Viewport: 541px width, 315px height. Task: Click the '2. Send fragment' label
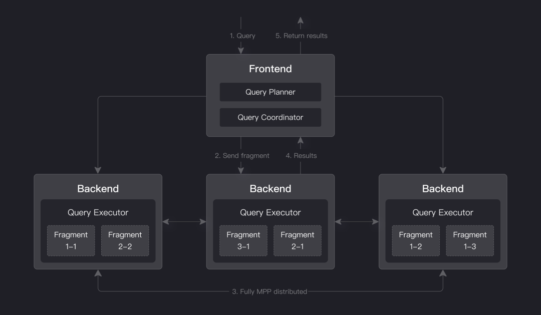pos(242,156)
